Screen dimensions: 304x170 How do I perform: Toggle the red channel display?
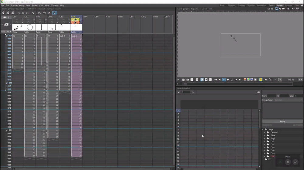pyautogui.click(x=245, y=80)
